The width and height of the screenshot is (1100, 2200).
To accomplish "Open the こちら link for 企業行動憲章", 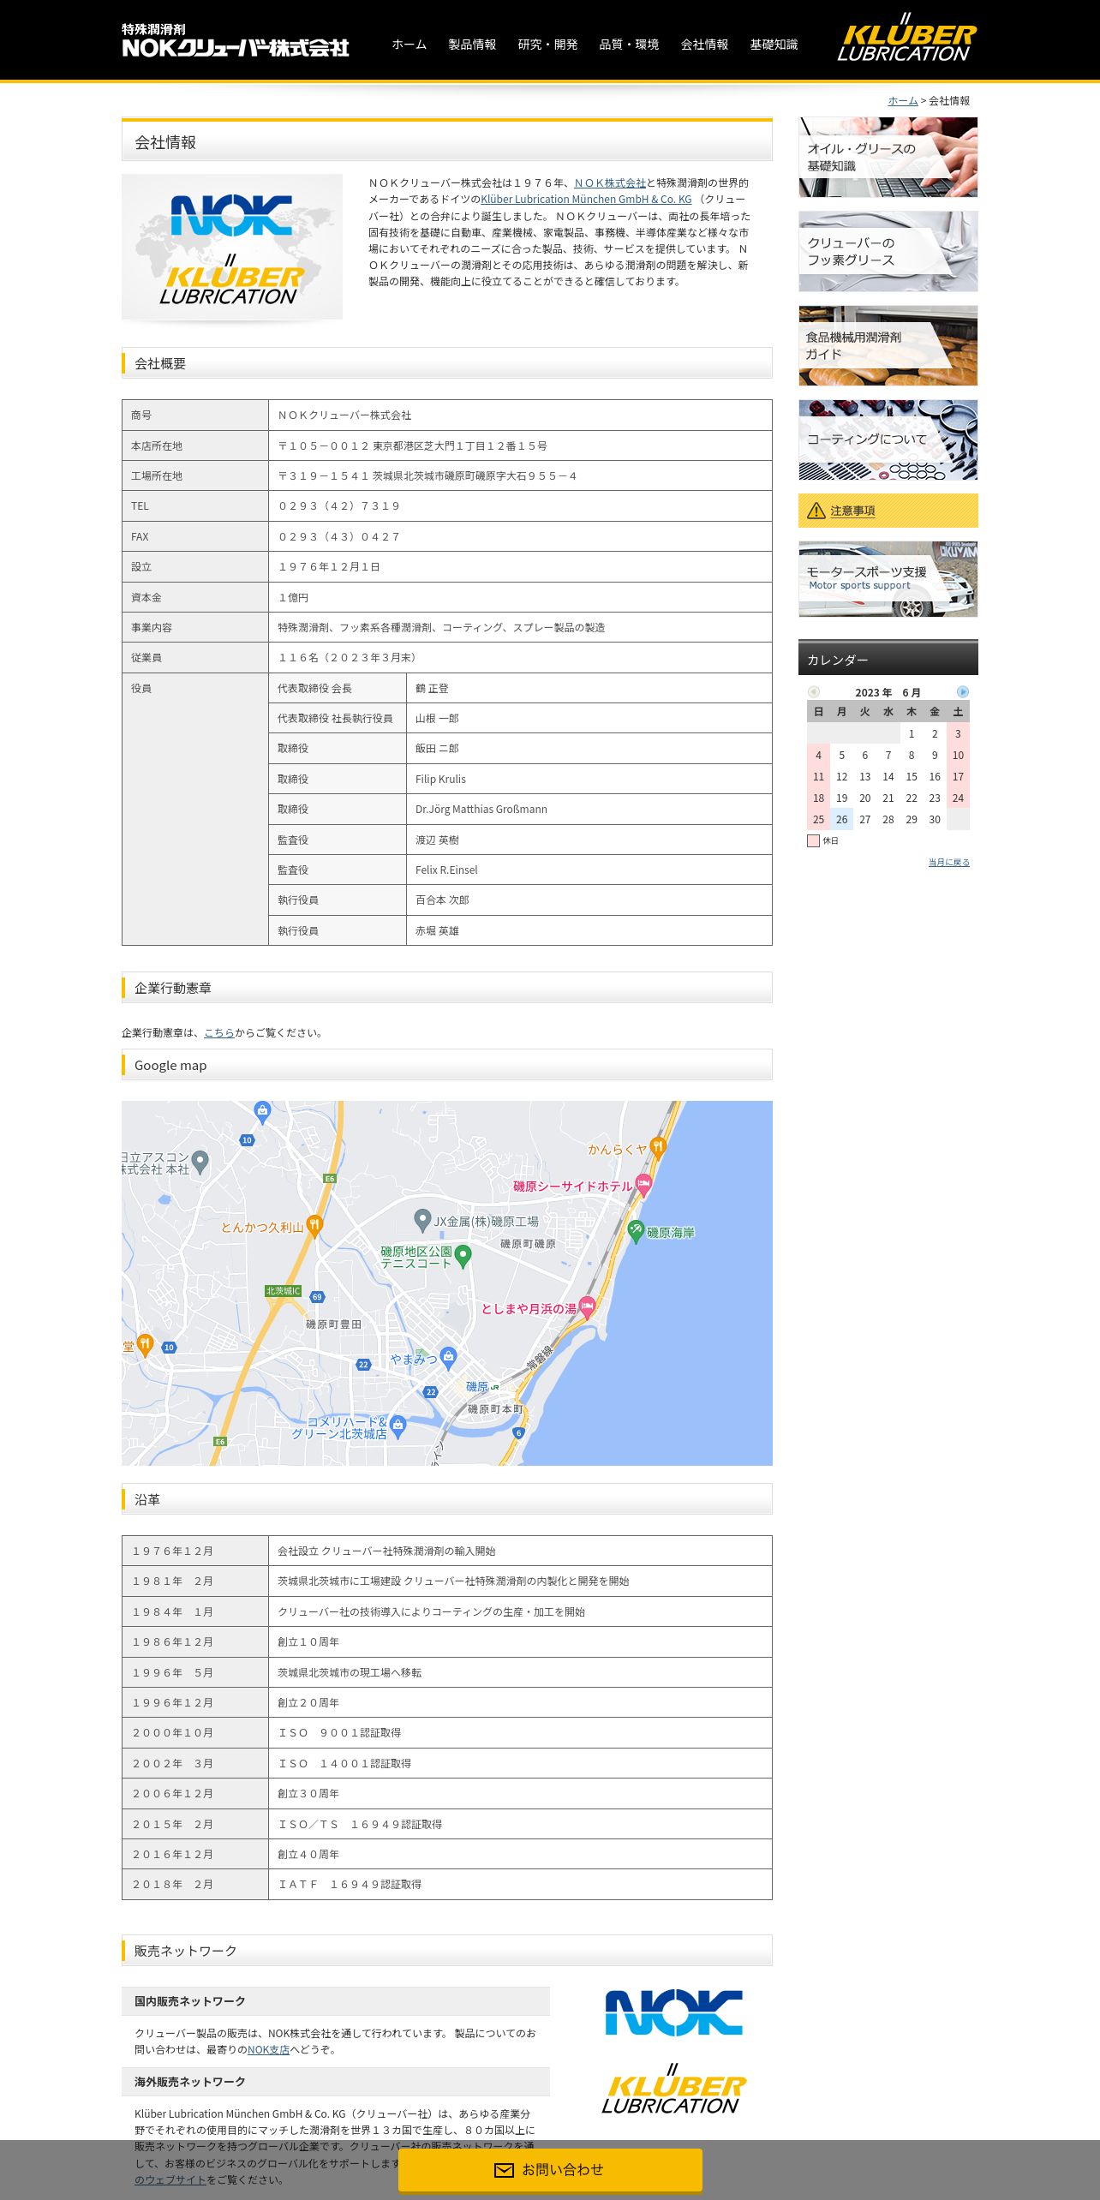I will 219,1033.
